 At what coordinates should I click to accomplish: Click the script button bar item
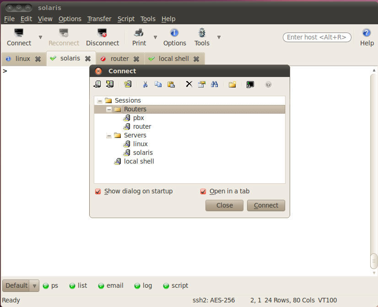tap(176, 285)
